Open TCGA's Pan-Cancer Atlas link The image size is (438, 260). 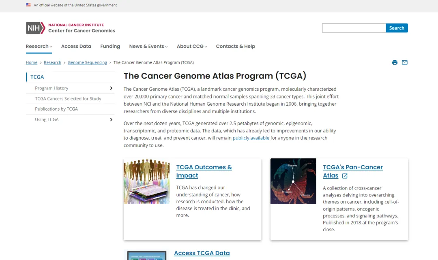[352, 171]
